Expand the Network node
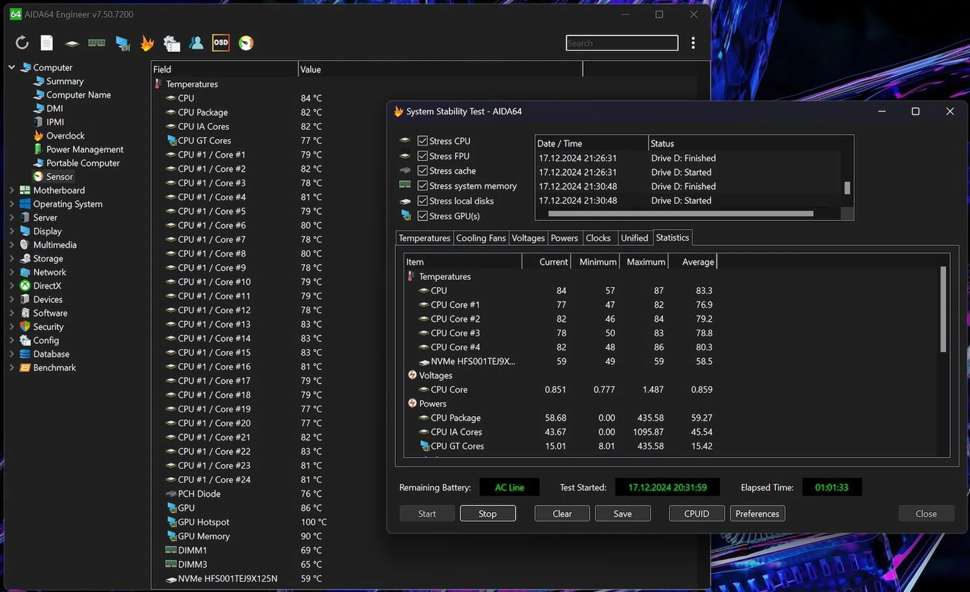 (11, 272)
